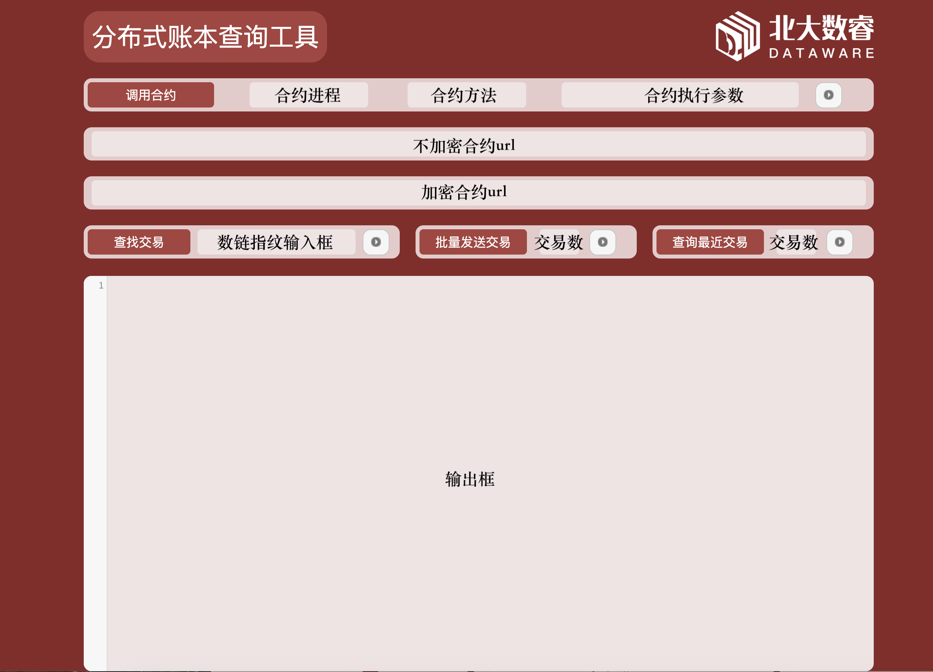Click run icon beside contract execution parameters

(x=828, y=95)
